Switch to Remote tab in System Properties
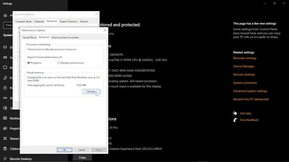This screenshot has height=162, width=289. click(x=84, y=22)
